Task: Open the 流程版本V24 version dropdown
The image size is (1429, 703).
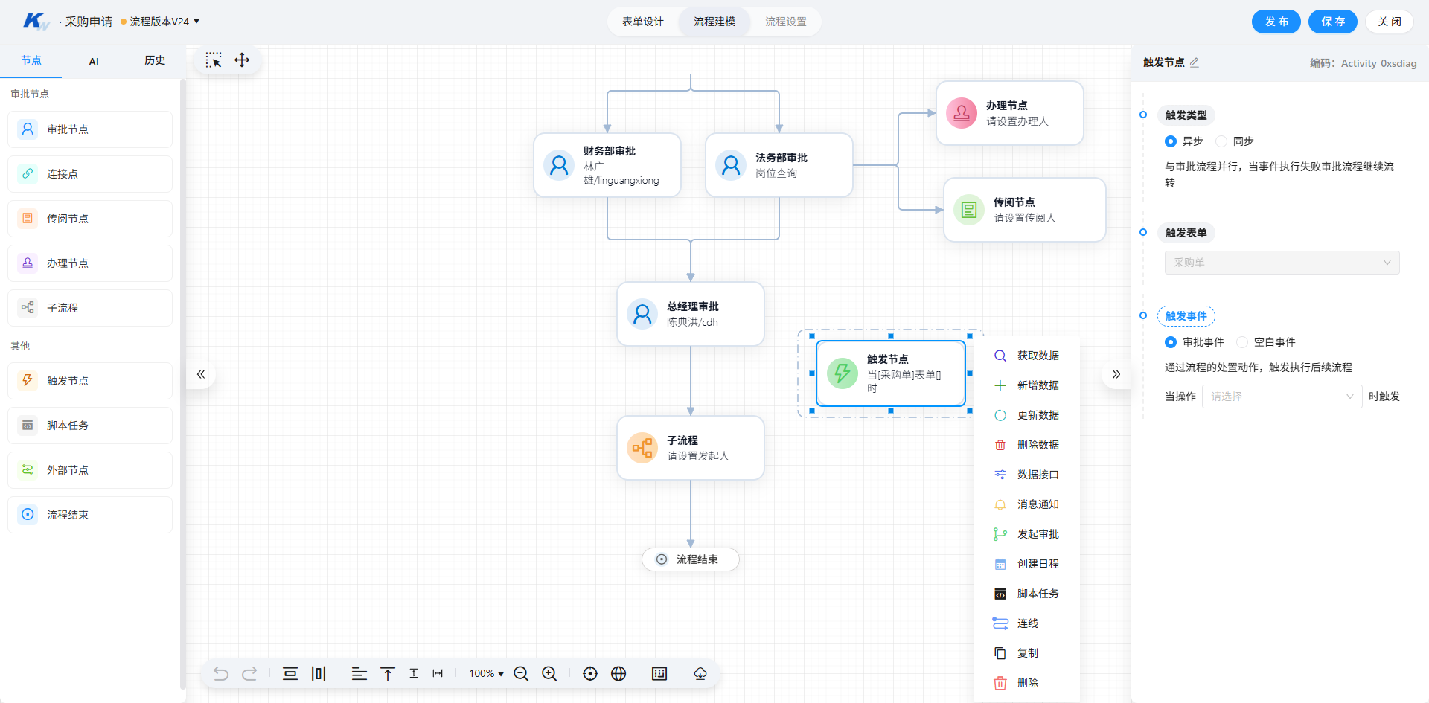Action: [161, 22]
